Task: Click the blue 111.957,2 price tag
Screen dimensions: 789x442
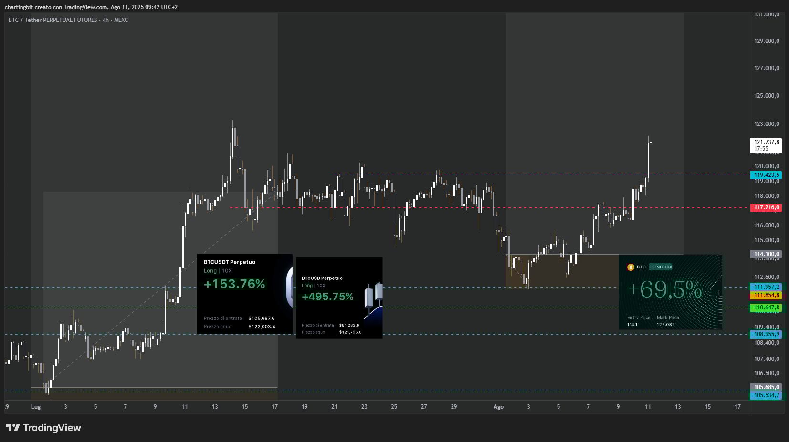Action: click(x=767, y=287)
